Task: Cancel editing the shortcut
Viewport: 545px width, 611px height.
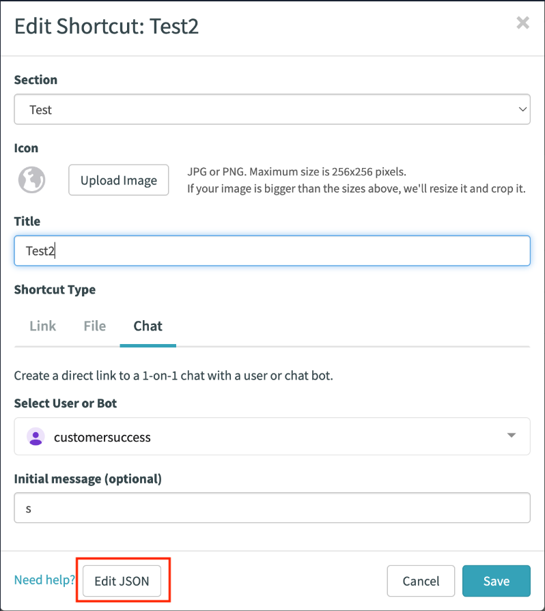Action: pos(421,582)
